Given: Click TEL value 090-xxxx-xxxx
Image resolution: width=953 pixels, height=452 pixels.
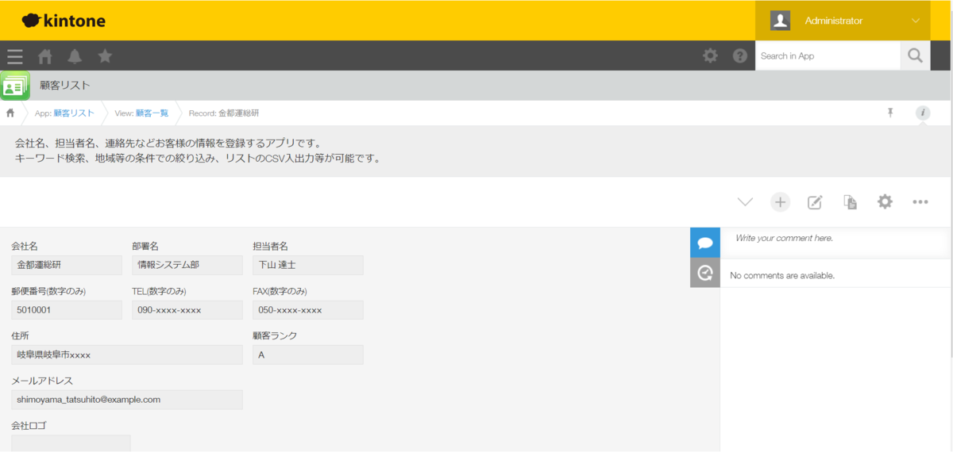Looking at the screenshot, I should click(187, 310).
